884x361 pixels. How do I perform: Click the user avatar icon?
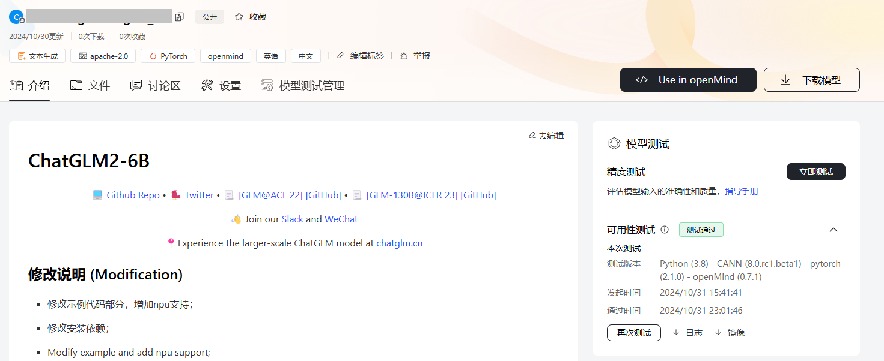[x=16, y=17]
